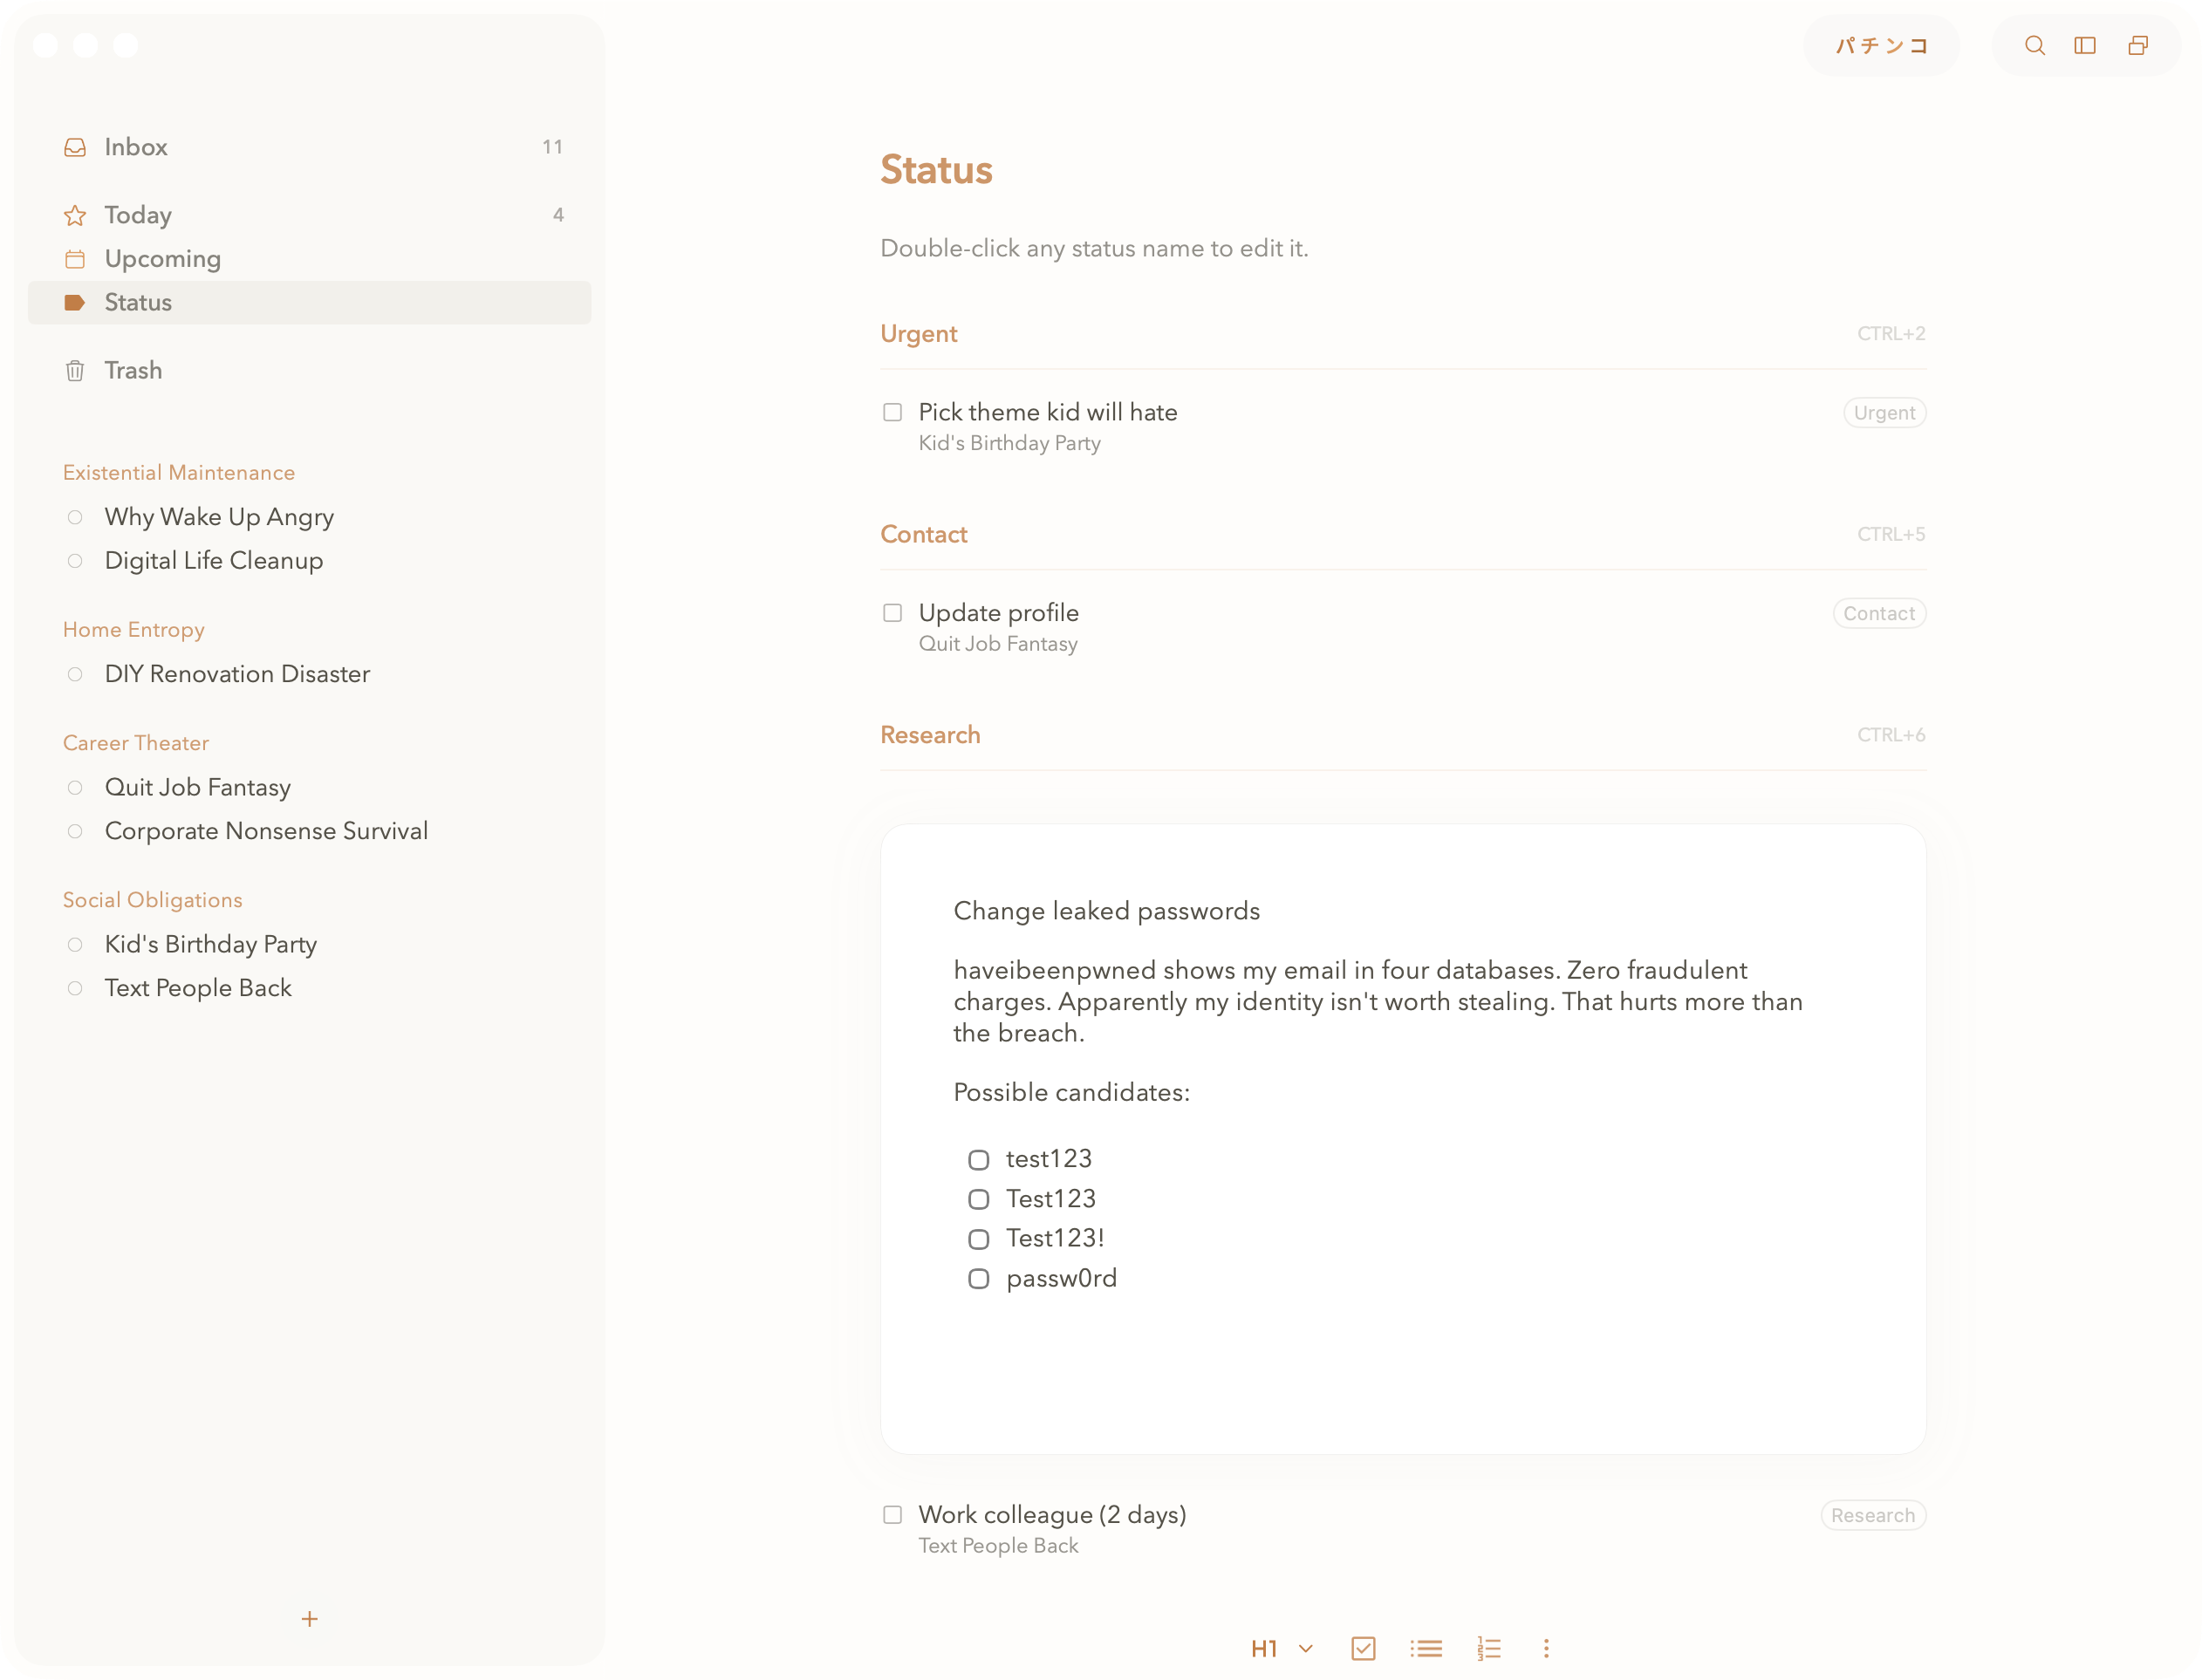The image size is (2202, 1680).
Task: Open the 'Quit Job Fantasy' project
Action: point(197,787)
